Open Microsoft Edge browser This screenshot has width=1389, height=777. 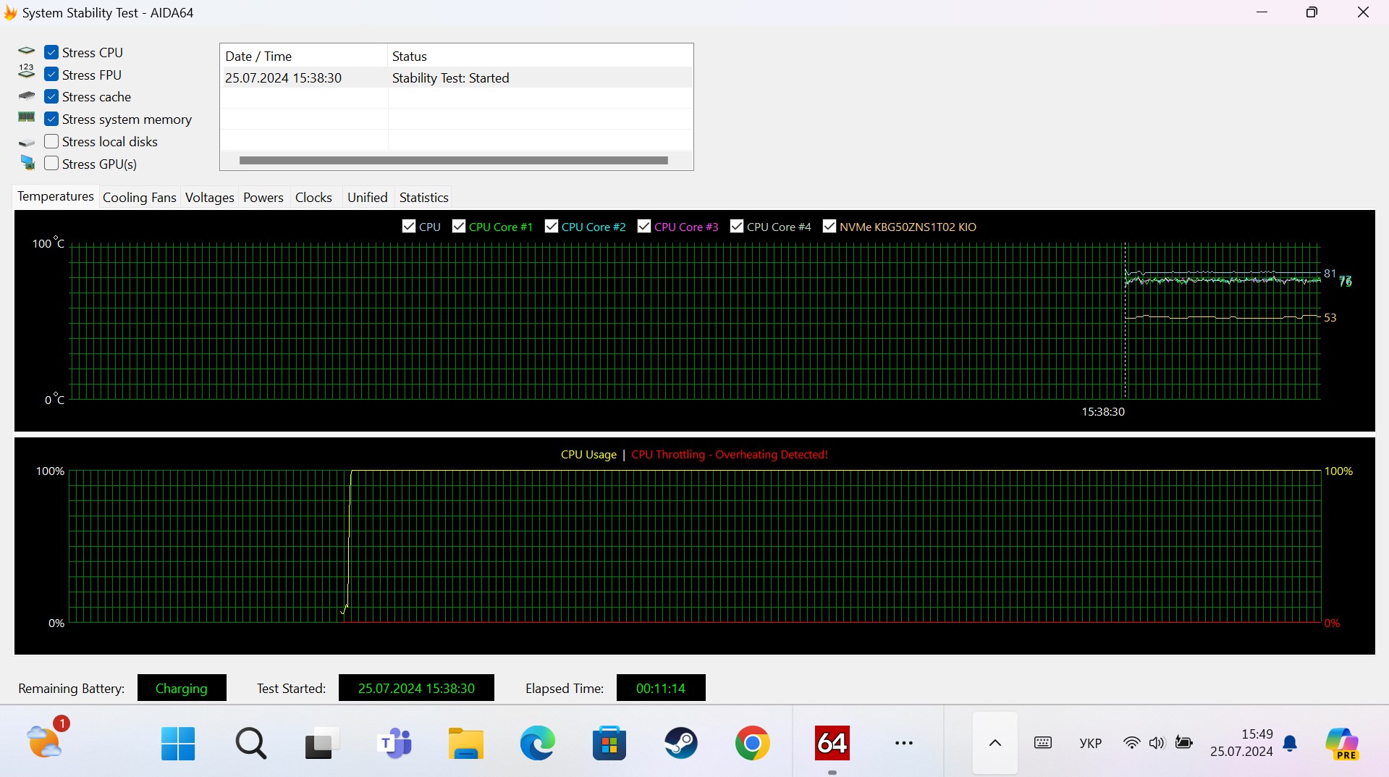pyautogui.click(x=537, y=743)
